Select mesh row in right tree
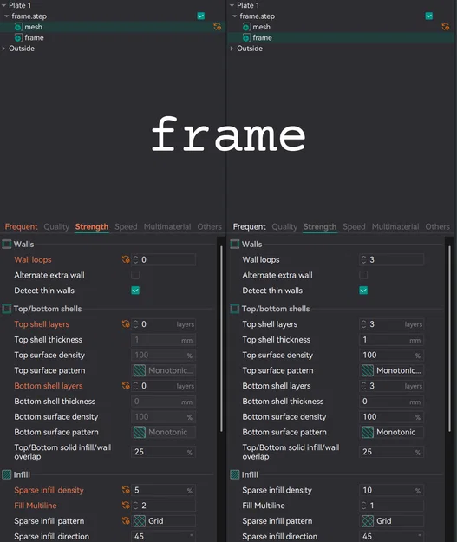457x542 pixels. pos(341,27)
